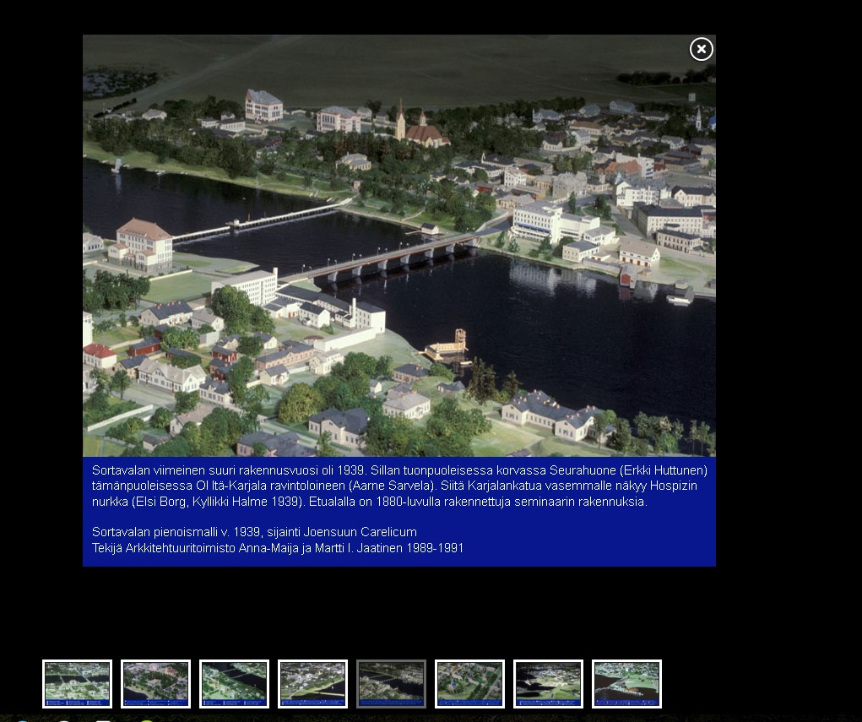862x722 pixels.
Task: Click the dimmed, currently active fifth thumbnail
Action: click(x=391, y=683)
